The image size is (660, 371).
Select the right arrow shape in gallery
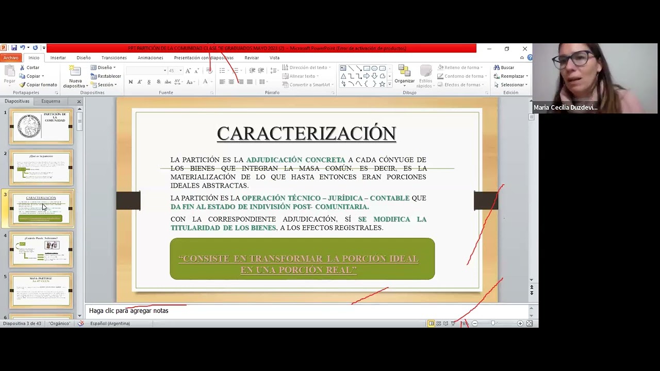(367, 76)
